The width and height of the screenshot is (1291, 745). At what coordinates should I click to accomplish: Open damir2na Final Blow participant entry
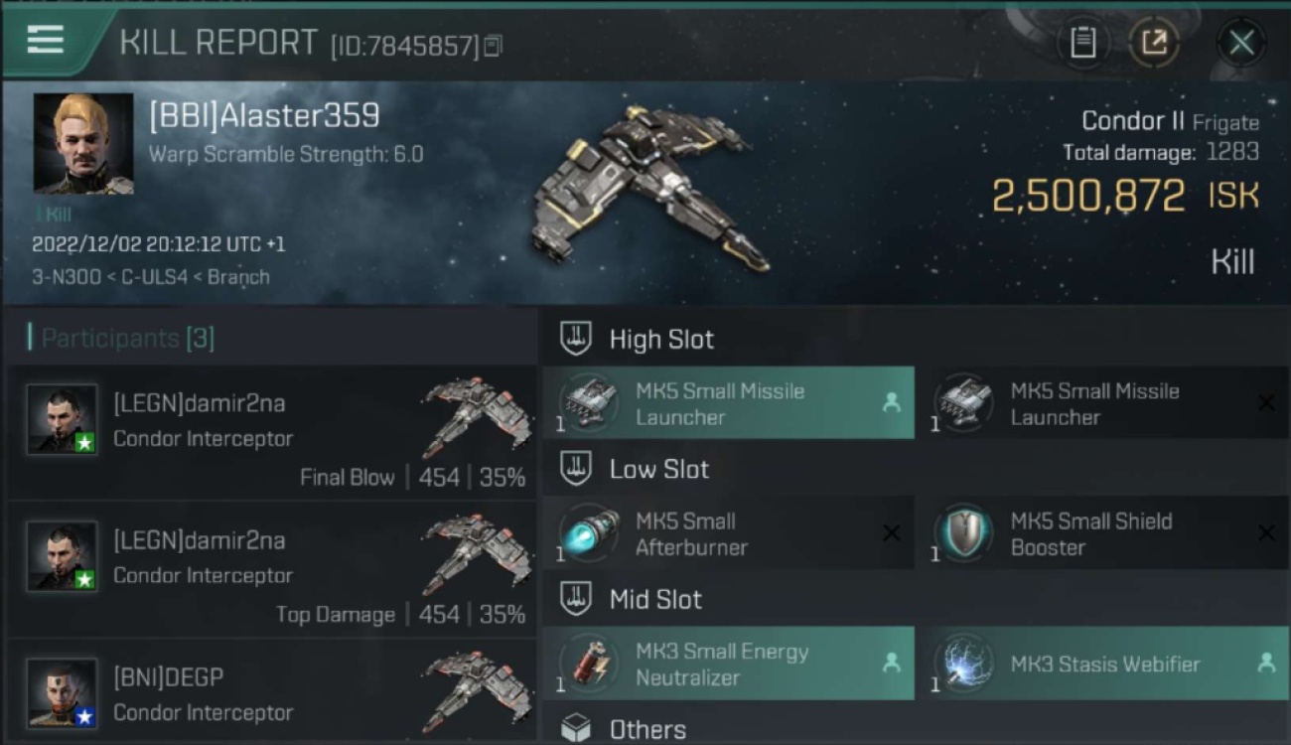(271, 432)
